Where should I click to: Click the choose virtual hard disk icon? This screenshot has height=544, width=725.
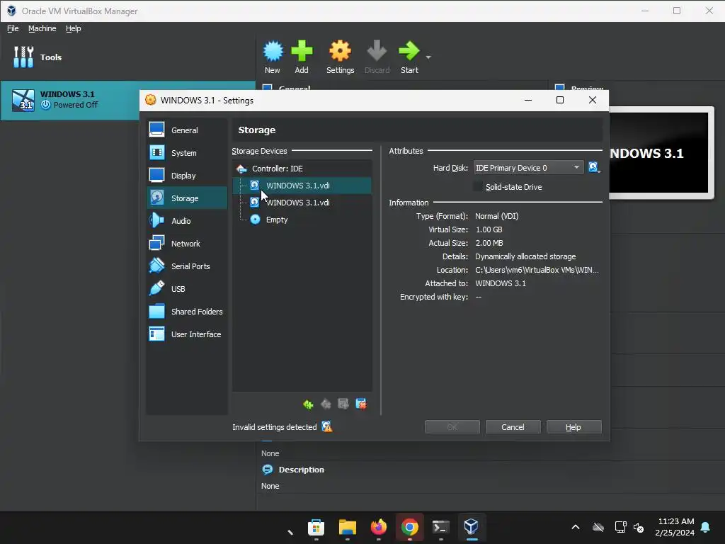point(594,167)
